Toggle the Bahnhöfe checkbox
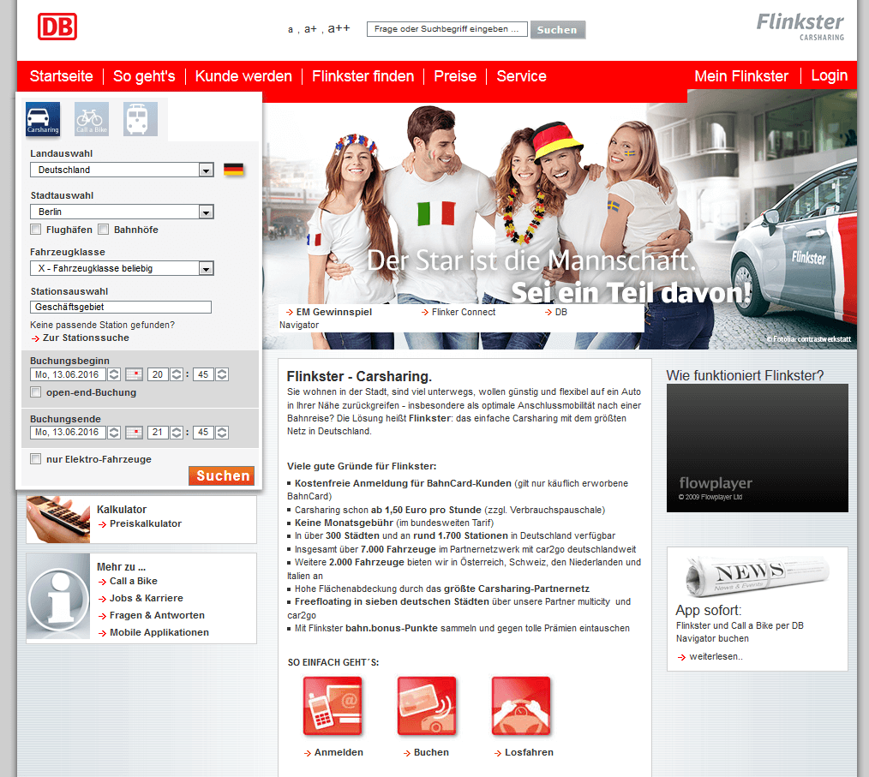 coord(103,230)
